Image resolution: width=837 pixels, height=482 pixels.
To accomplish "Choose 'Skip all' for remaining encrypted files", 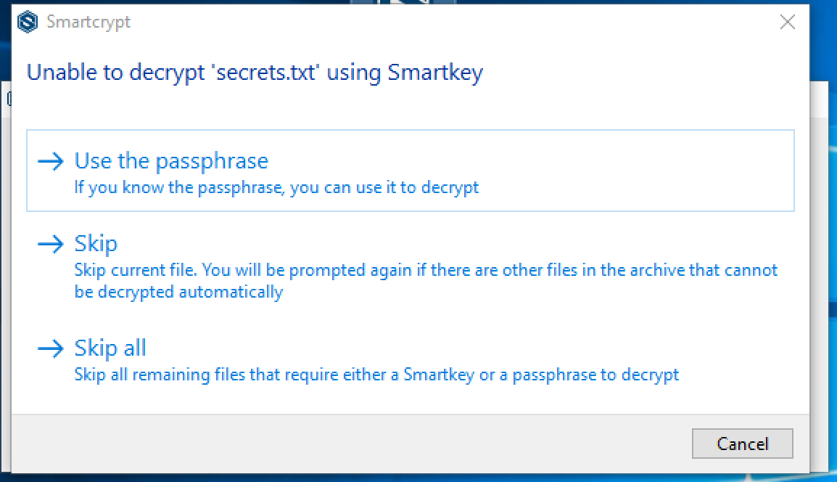I will (x=110, y=348).
